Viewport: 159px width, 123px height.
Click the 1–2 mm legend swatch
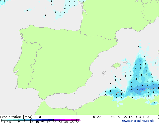pos(16,120)
